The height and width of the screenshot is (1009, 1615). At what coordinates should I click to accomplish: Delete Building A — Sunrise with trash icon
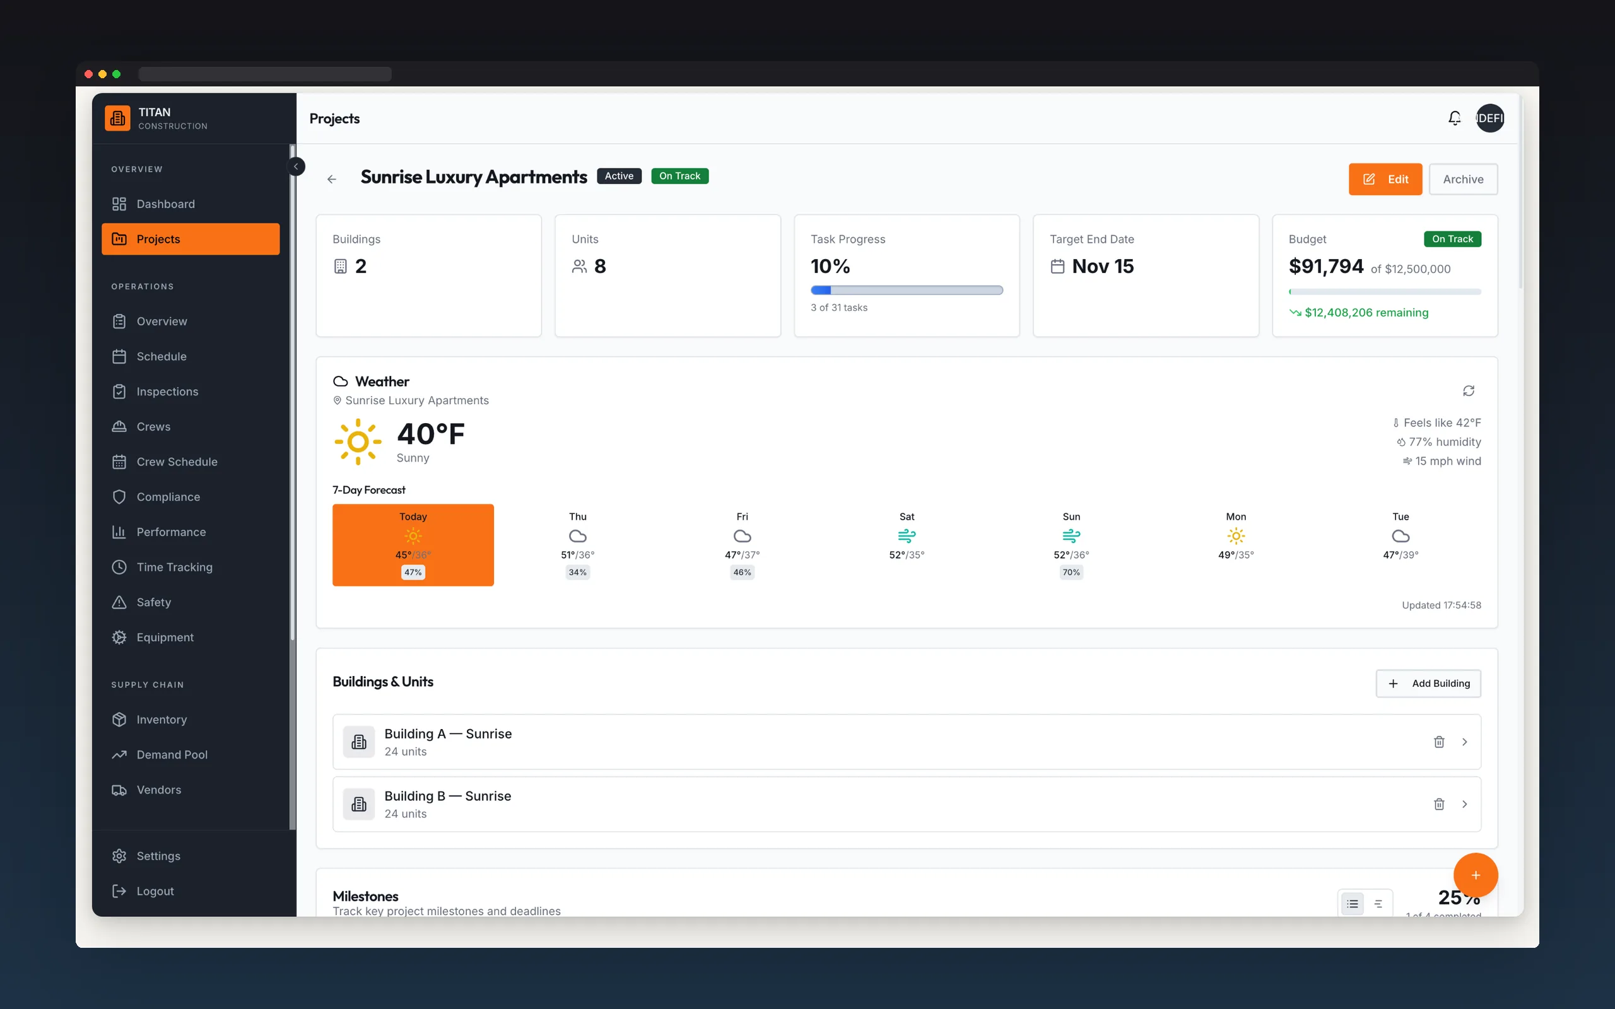pos(1439,742)
